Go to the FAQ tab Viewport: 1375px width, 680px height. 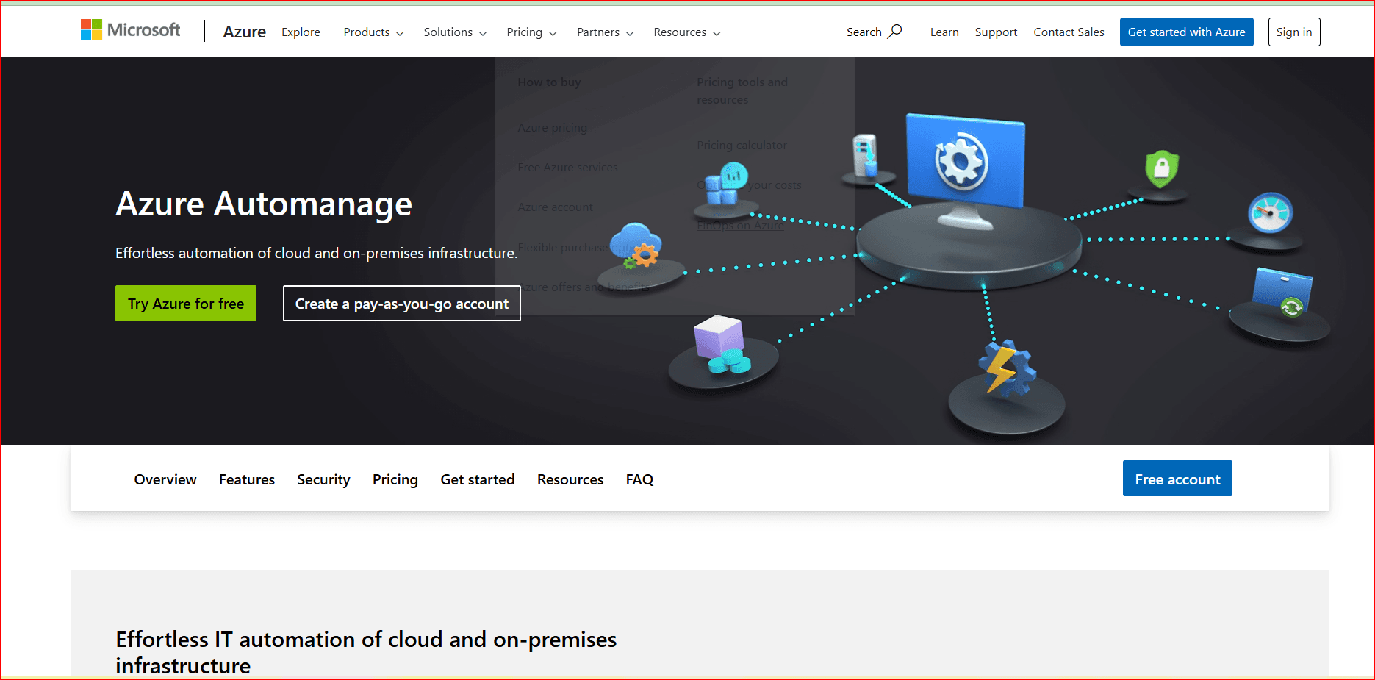pyautogui.click(x=639, y=479)
